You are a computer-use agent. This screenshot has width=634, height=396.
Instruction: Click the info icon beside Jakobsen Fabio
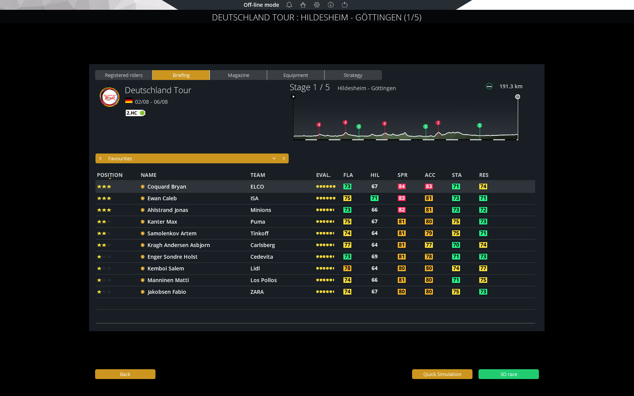coord(143,292)
